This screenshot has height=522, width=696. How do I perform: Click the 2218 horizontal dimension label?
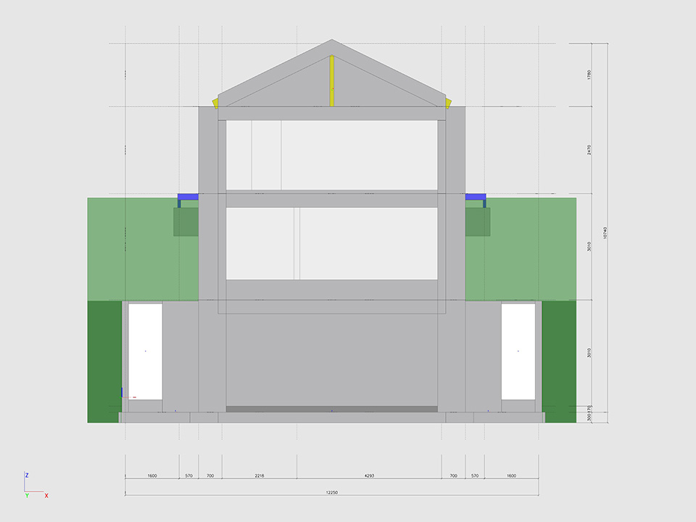pyautogui.click(x=260, y=476)
